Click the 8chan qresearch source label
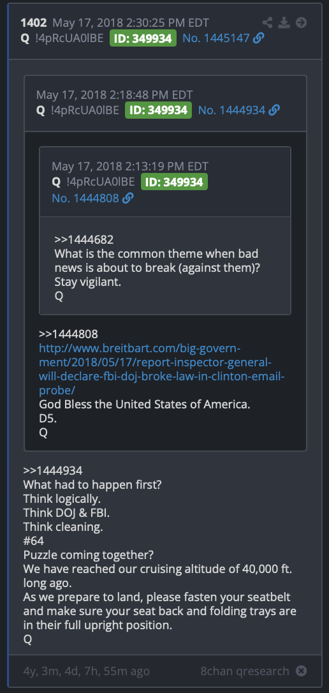Image resolution: width=329 pixels, height=693 pixels. point(245,671)
